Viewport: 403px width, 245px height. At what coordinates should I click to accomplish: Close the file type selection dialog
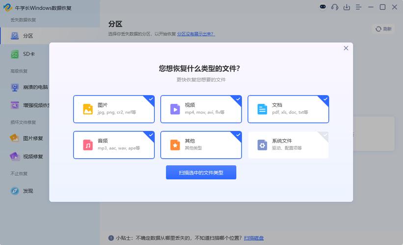coord(346,48)
